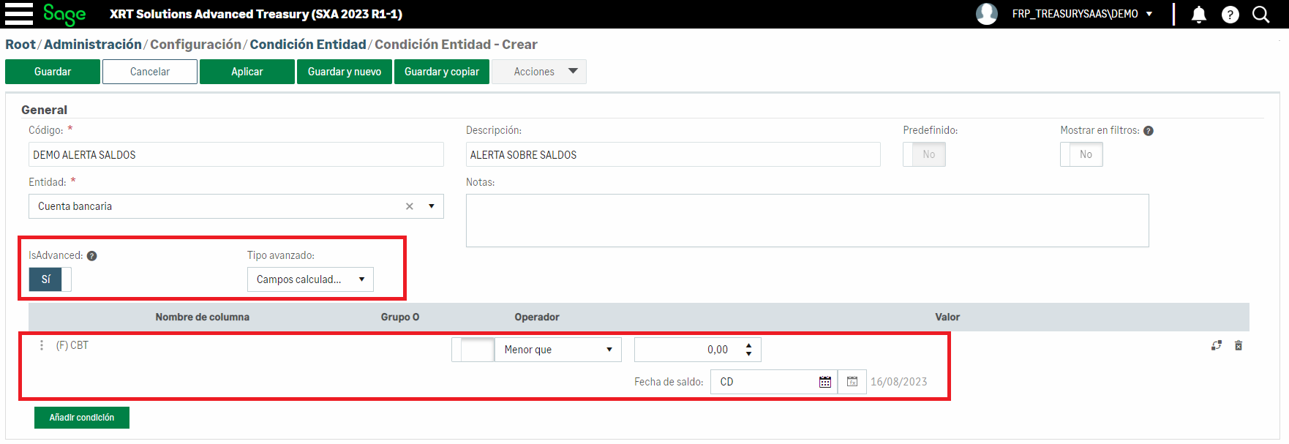Image resolution: width=1289 pixels, height=444 pixels.
Task: Click the swap icon beside the trash icon
Action: pos(1216,345)
